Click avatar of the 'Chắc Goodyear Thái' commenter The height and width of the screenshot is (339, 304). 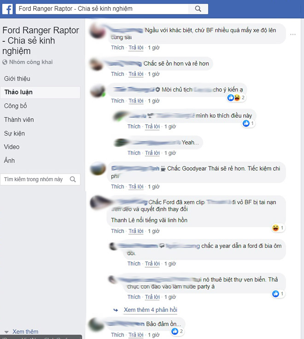pos(98,169)
